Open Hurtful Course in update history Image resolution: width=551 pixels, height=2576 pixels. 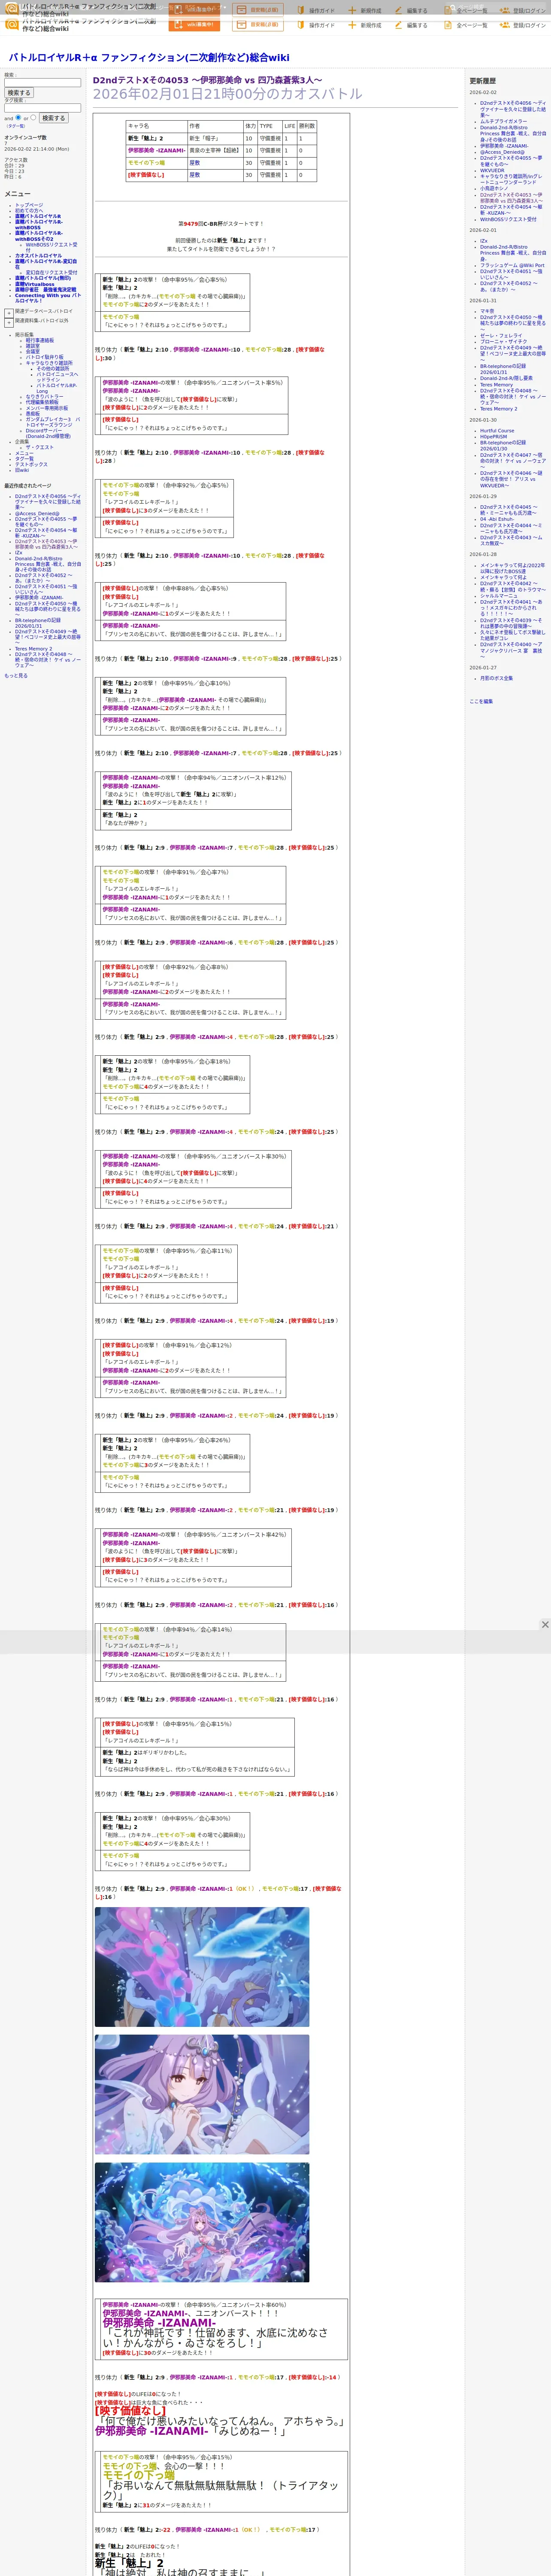click(x=497, y=431)
